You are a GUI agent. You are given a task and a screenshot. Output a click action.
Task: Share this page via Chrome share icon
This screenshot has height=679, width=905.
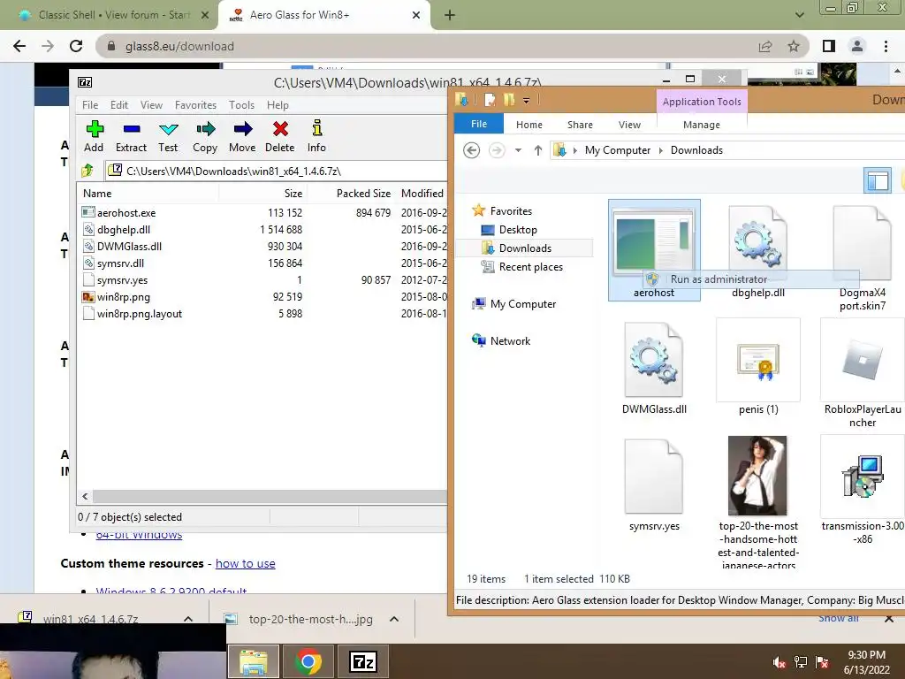(x=765, y=46)
